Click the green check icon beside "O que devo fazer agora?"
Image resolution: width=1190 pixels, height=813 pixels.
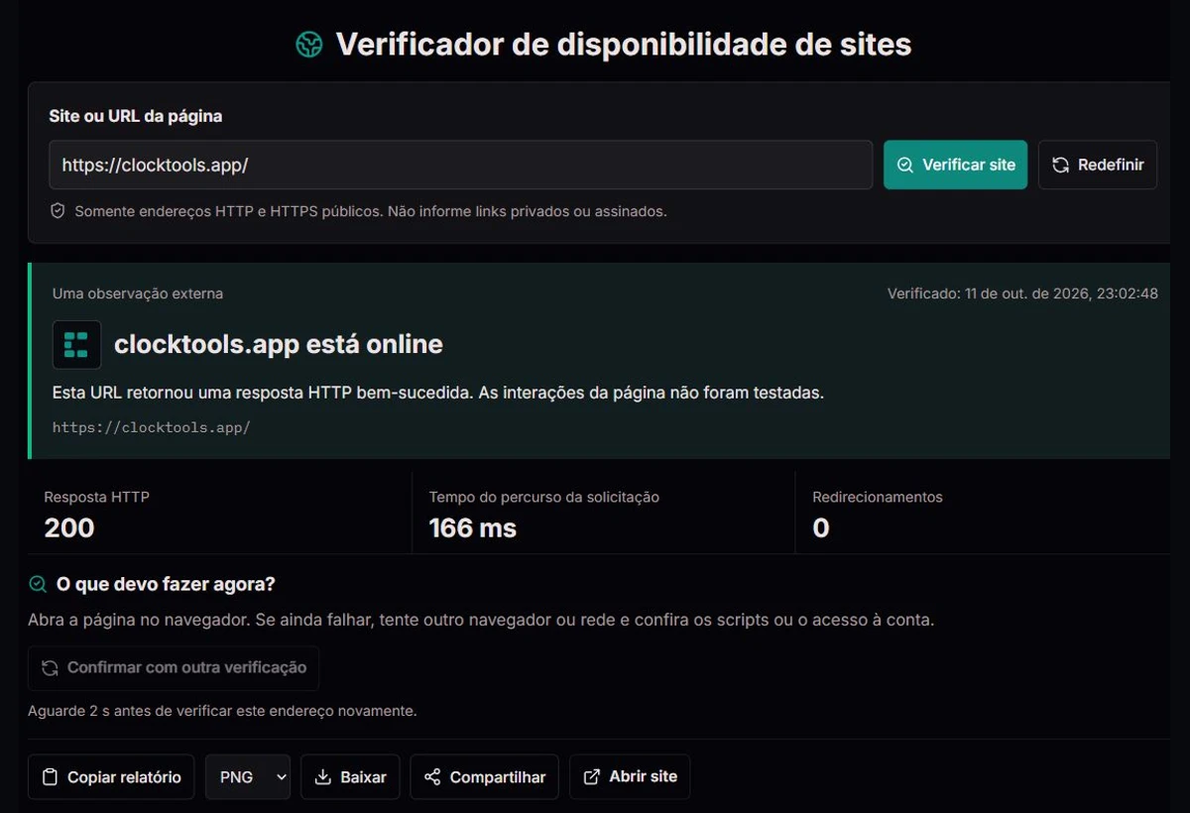pyautogui.click(x=38, y=584)
